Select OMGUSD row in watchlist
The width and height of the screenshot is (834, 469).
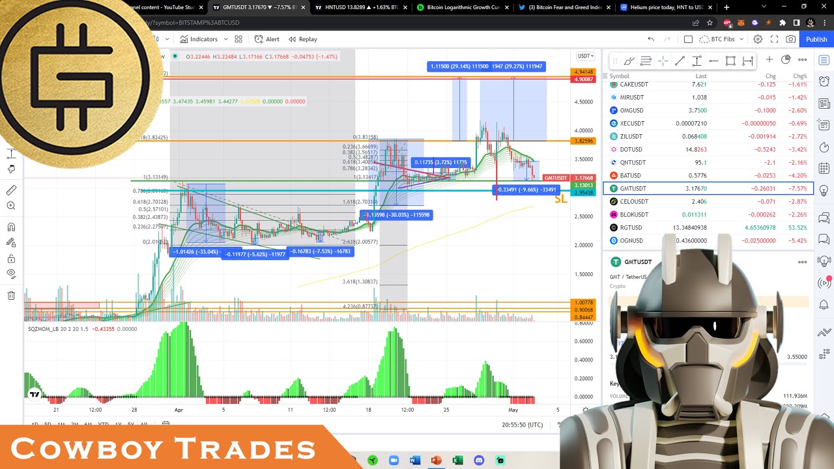(708, 110)
